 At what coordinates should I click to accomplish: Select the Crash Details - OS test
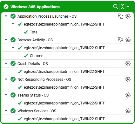pos(33,64)
